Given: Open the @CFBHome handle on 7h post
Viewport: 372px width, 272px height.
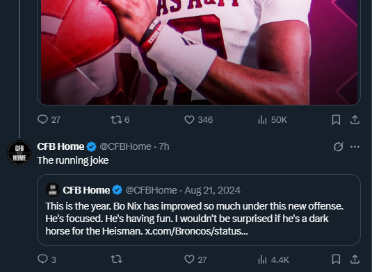Looking at the screenshot, I should 125,146.
